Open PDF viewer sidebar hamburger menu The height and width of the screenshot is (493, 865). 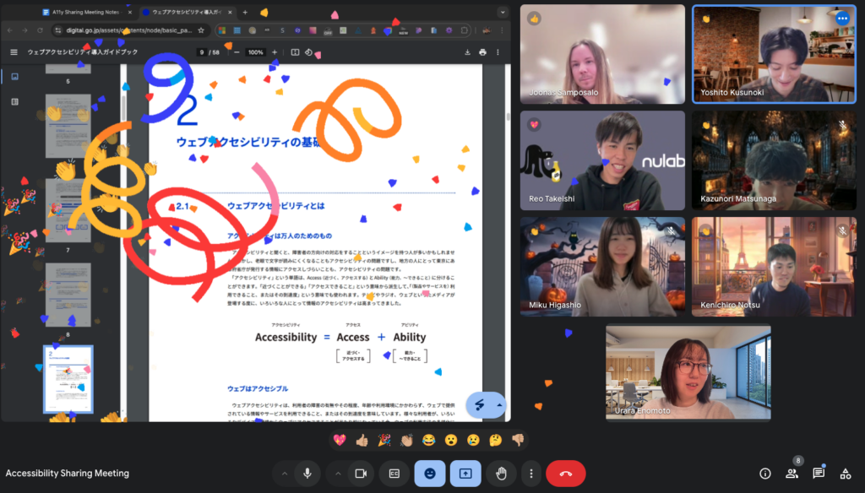coord(14,52)
